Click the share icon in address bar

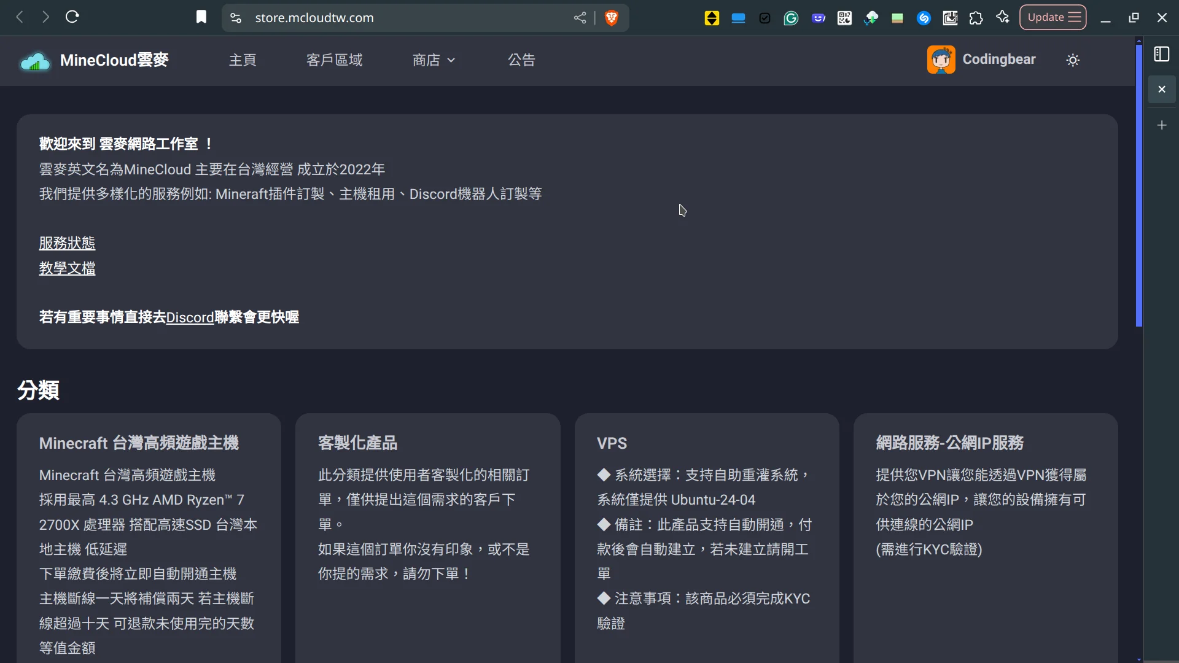pyautogui.click(x=580, y=18)
